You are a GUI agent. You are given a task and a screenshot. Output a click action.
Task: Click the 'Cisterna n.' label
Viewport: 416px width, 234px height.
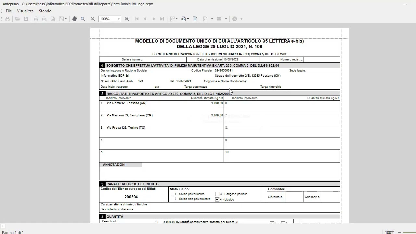(276, 197)
